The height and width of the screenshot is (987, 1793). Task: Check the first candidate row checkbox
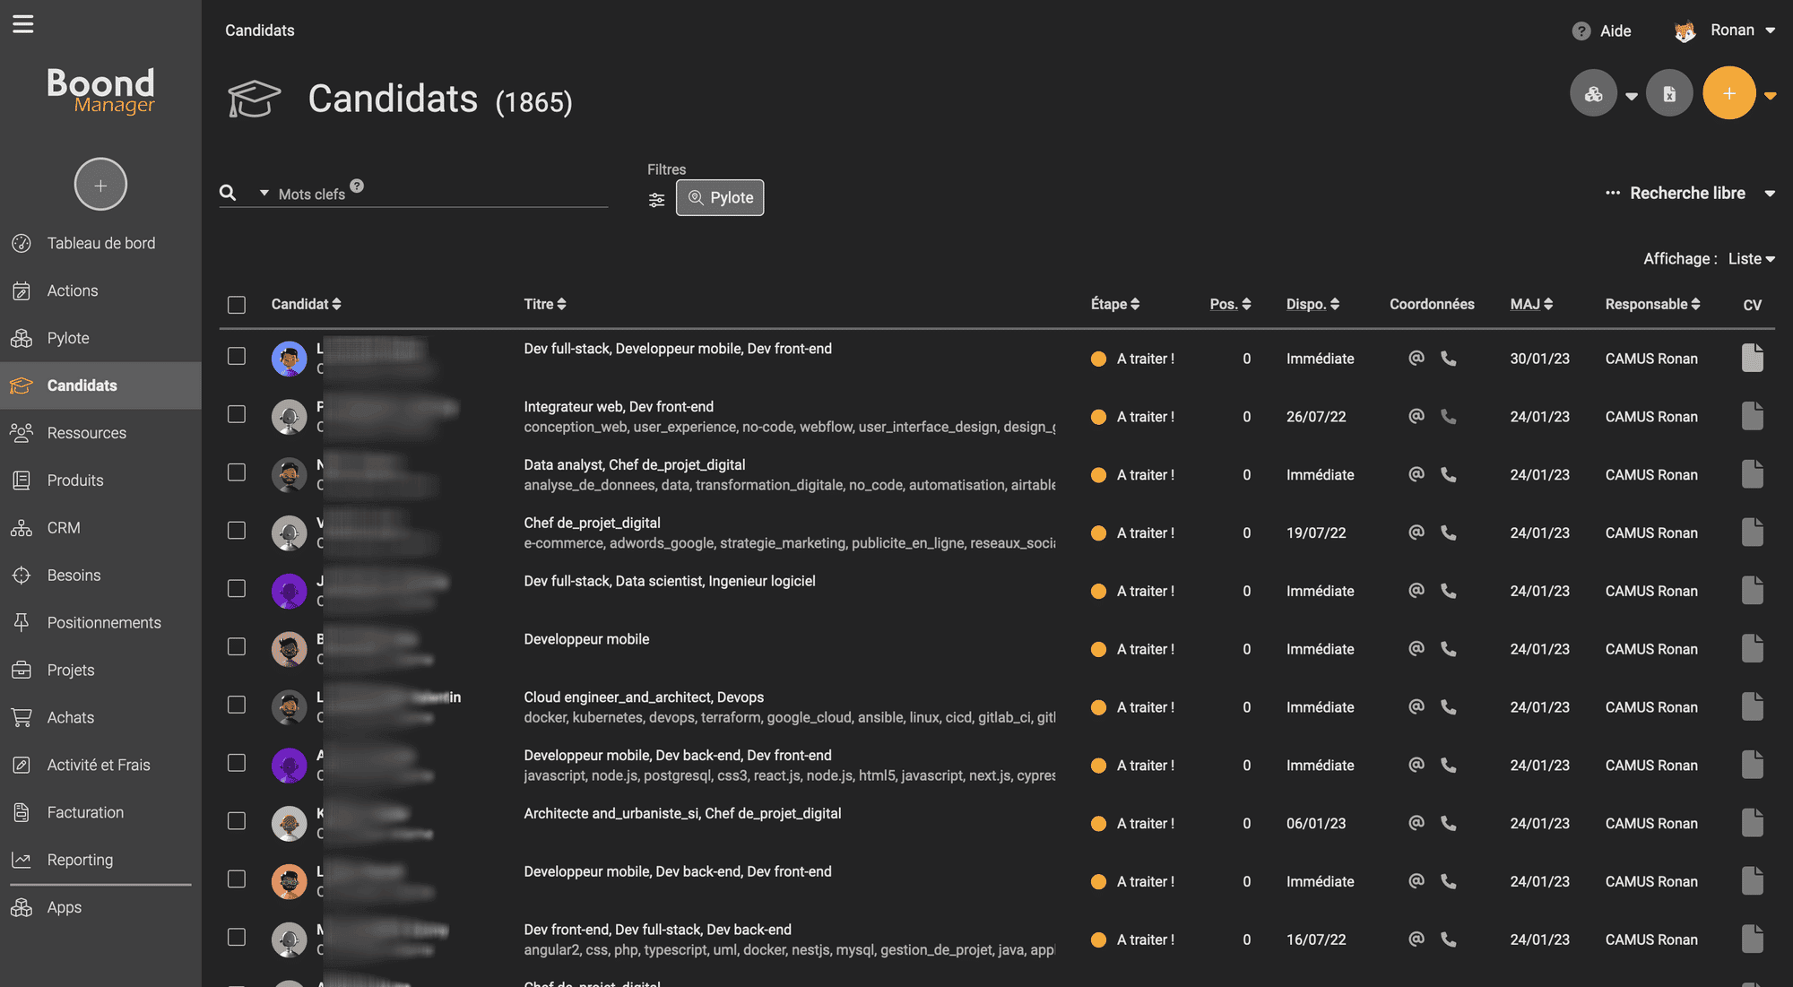pyautogui.click(x=237, y=356)
